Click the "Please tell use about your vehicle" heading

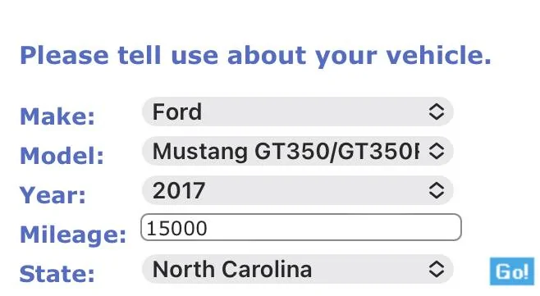coord(255,56)
